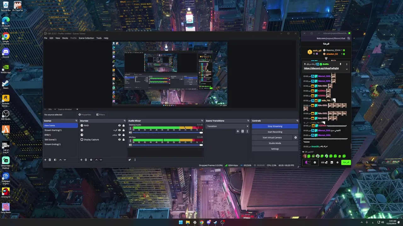This screenshot has height=226, width=403.
Task: Unlock the RAID source lock
Action: (x=123, y=126)
